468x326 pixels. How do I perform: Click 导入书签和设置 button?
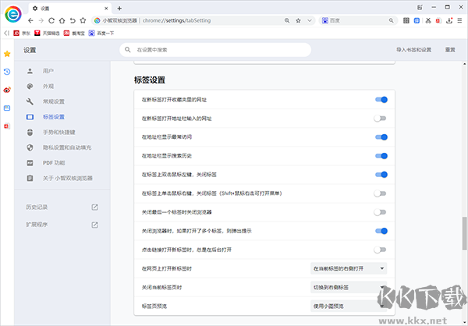pyautogui.click(x=413, y=50)
